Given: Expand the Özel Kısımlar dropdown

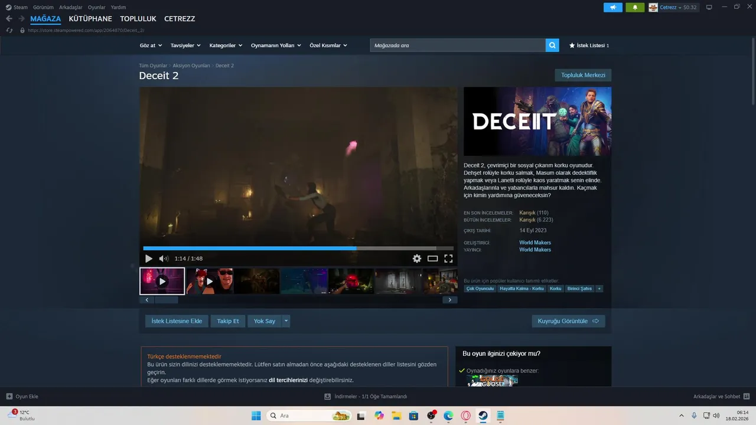Looking at the screenshot, I should (x=328, y=45).
